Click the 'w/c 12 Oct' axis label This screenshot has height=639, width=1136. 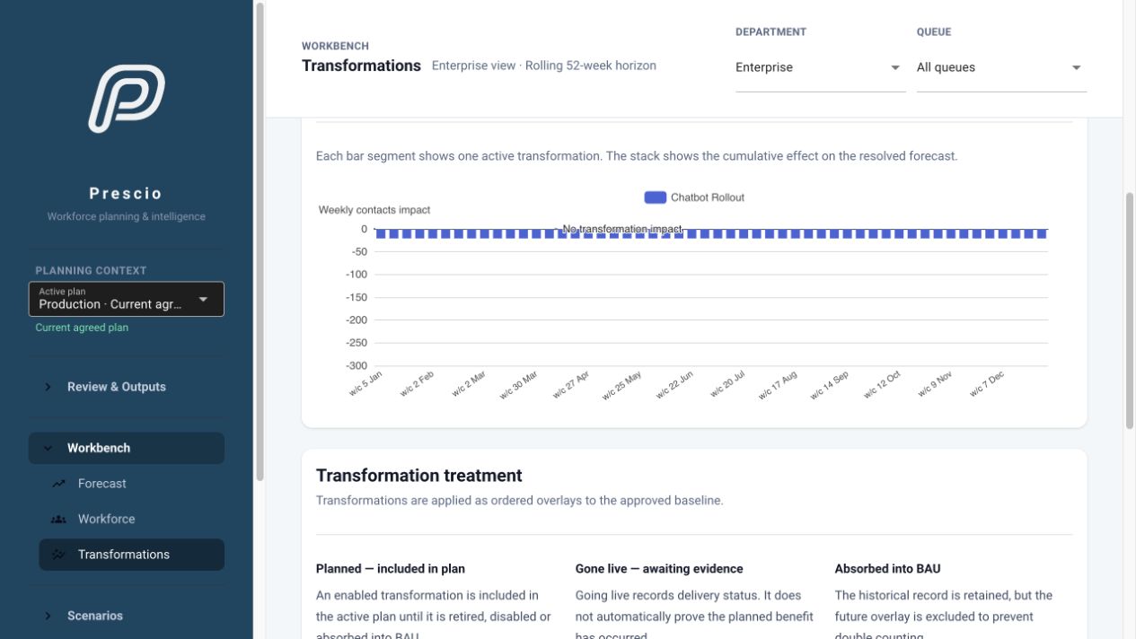[883, 385]
